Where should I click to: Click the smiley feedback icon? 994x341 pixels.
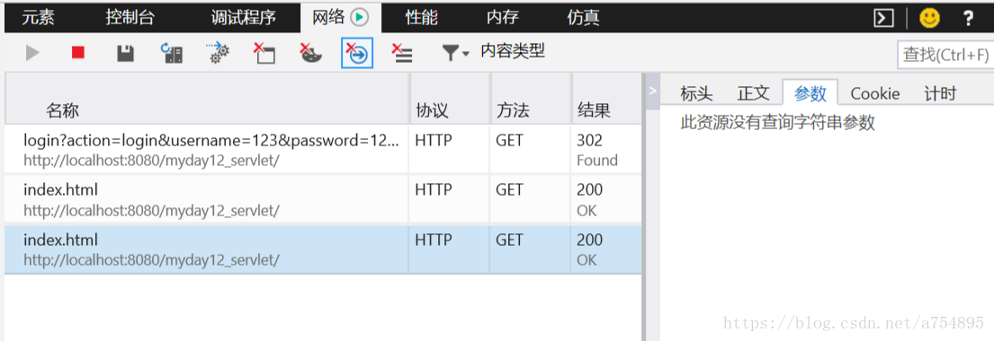(x=929, y=18)
